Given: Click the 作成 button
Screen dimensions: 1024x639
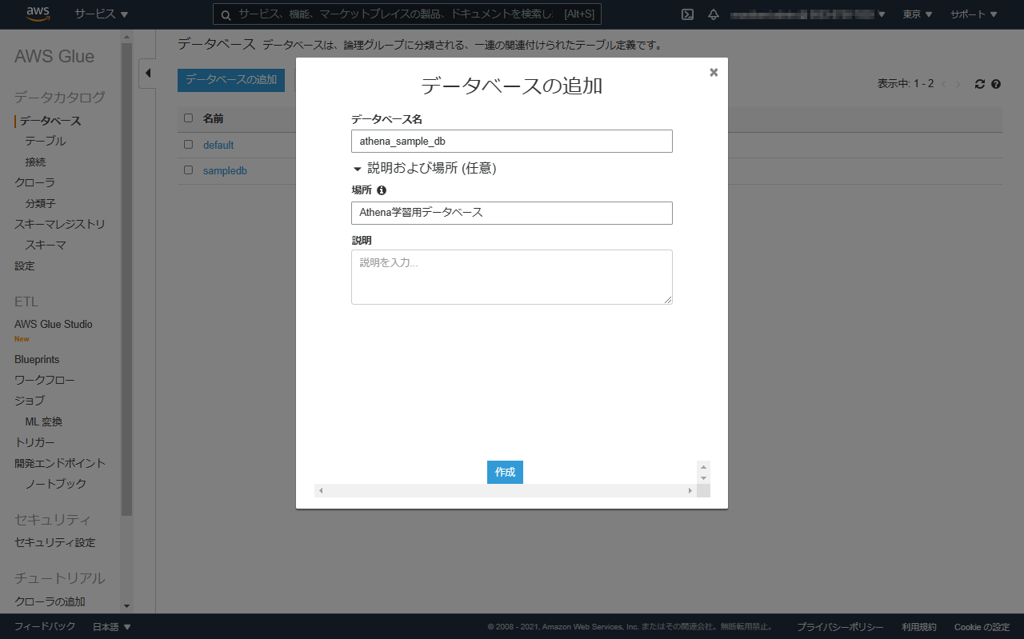Looking at the screenshot, I should click(505, 473).
